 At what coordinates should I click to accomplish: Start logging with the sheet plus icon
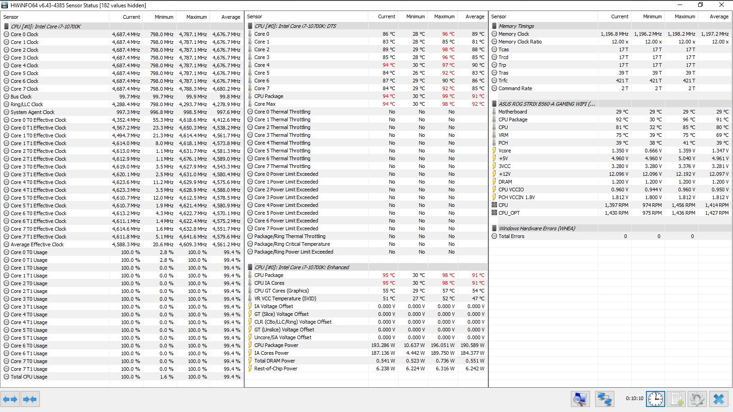tap(677, 399)
